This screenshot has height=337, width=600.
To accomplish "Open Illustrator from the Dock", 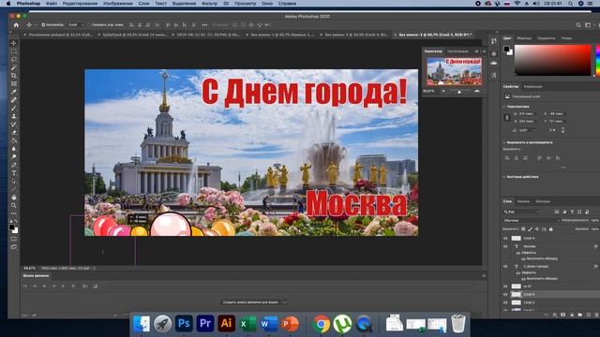I will click(x=226, y=323).
